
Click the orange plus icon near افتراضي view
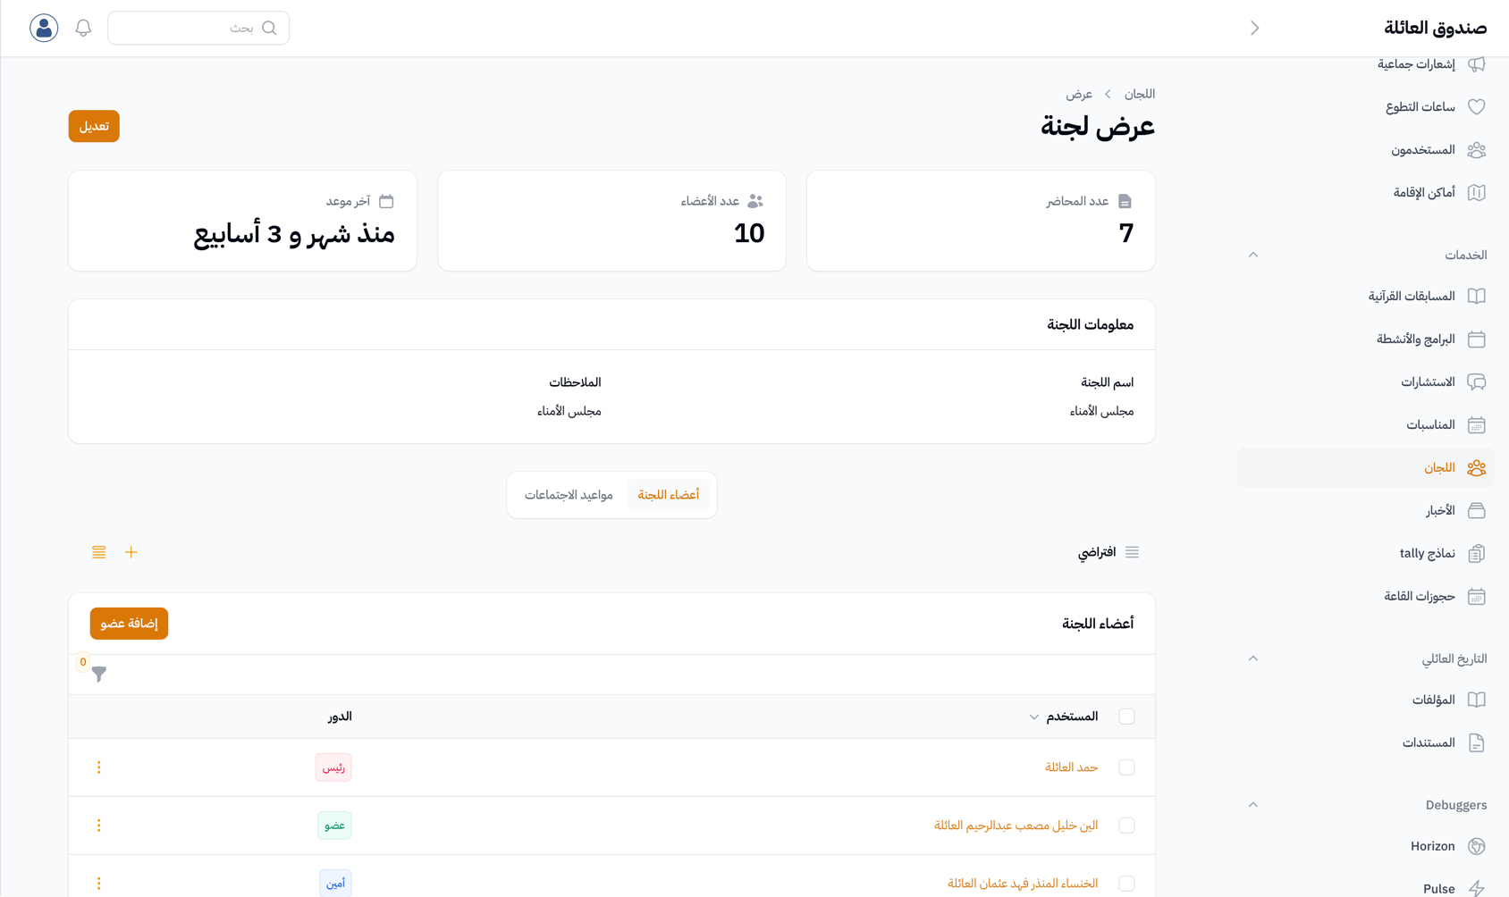pyautogui.click(x=131, y=552)
